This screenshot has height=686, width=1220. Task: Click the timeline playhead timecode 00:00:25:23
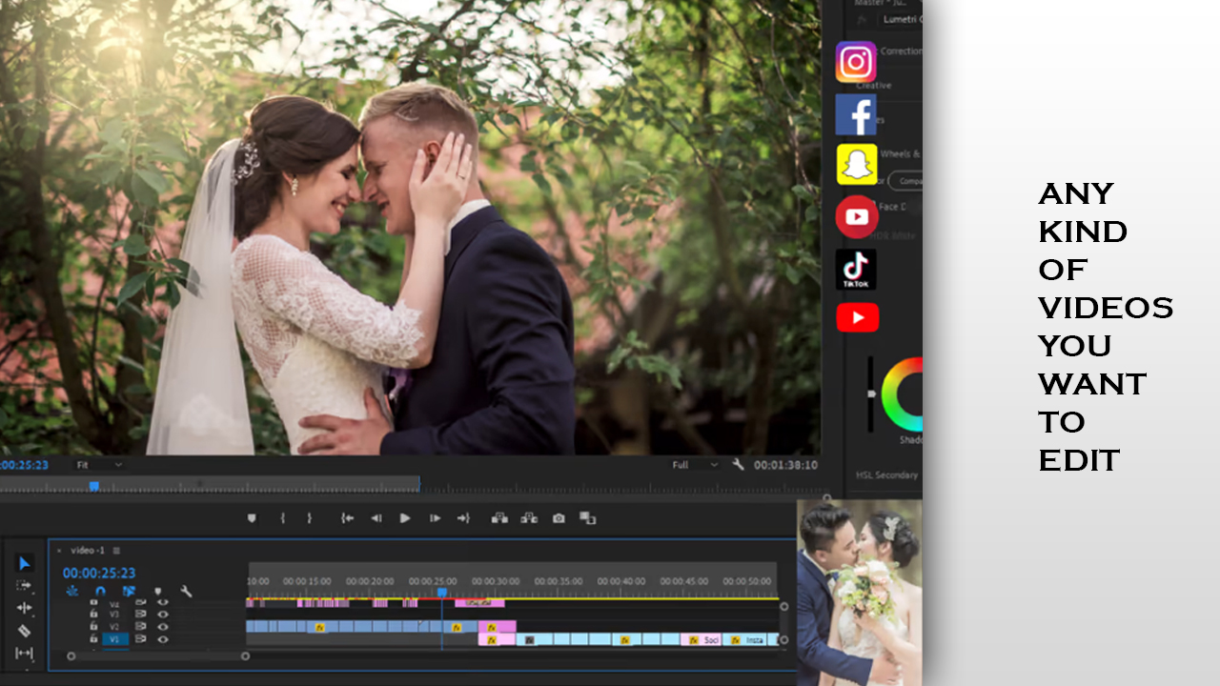[99, 574]
